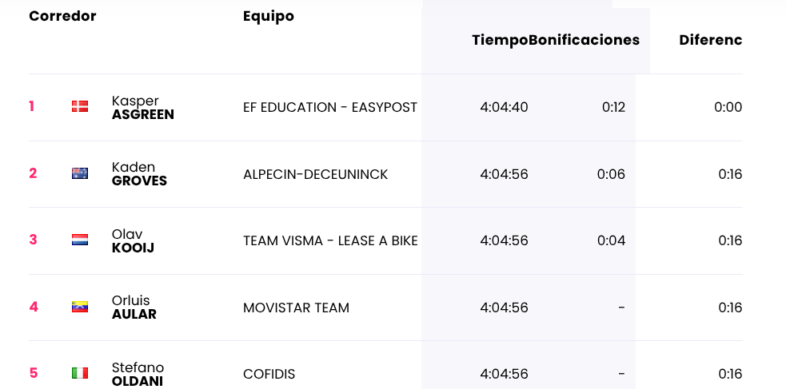
Task: Click the Denmark flag next to Kasper Asgreen
Action: (x=80, y=106)
